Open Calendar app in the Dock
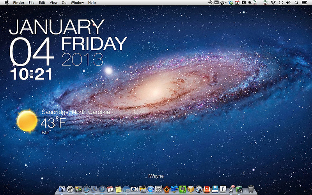 [110, 189]
